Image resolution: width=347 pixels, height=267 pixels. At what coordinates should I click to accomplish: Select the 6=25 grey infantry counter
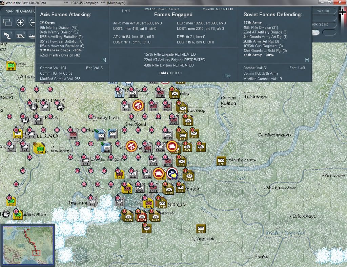coord(140,188)
